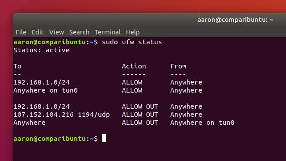Open the Help menu
This screenshot has height=161, width=286.
pos(133,32)
